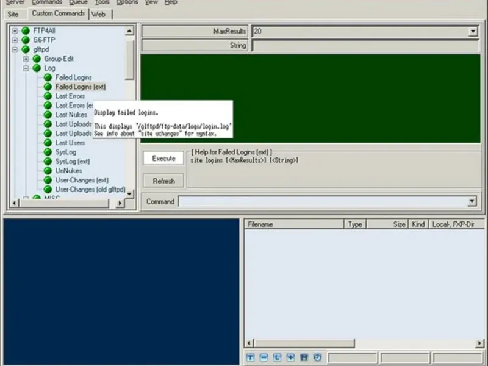Expand the Group-Edit tree node

26,59
